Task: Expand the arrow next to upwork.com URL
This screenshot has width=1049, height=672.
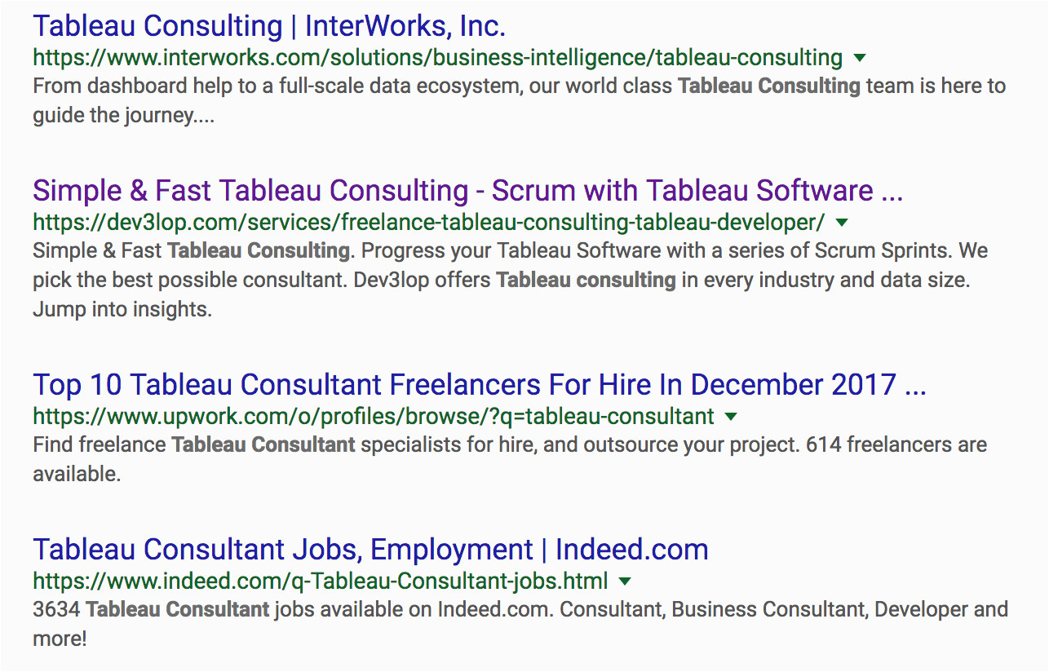Action: point(731,417)
